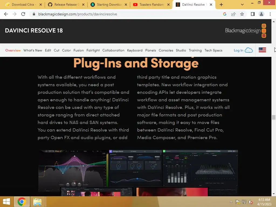Go to the Cut page link

pyautogui.click(x=57, y=50)
